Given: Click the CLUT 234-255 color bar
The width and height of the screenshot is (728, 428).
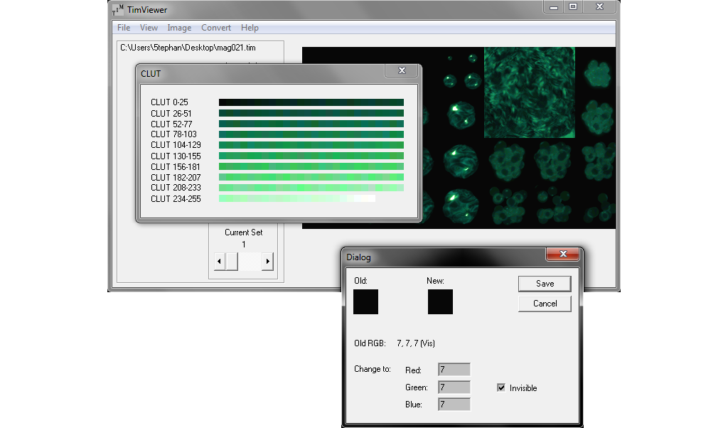Looking at the screenshot, I should [x=297, y=198].
